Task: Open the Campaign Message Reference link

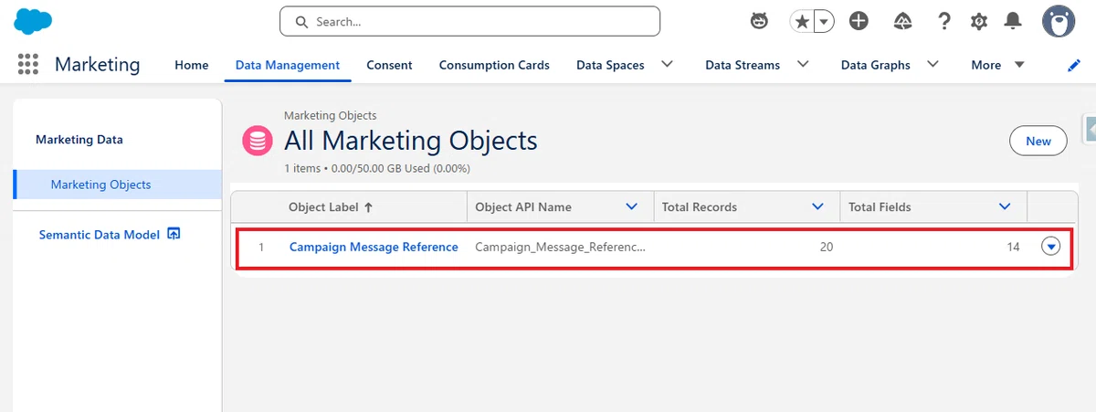Action: click(374, 247)
